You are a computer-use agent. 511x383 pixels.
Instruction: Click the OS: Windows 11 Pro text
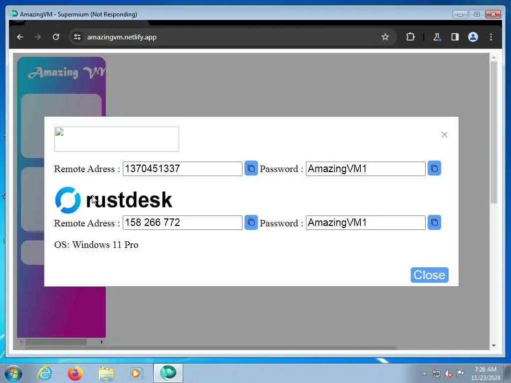click(96, 244)
